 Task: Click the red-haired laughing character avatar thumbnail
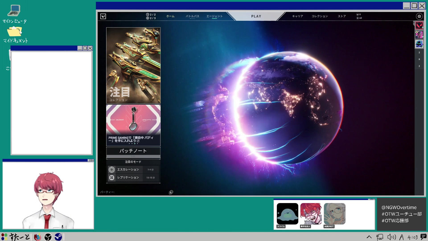311,214
